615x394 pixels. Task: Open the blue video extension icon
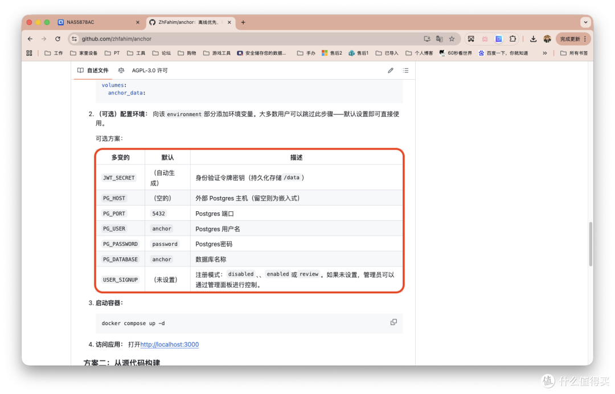[x=498, y=39]
